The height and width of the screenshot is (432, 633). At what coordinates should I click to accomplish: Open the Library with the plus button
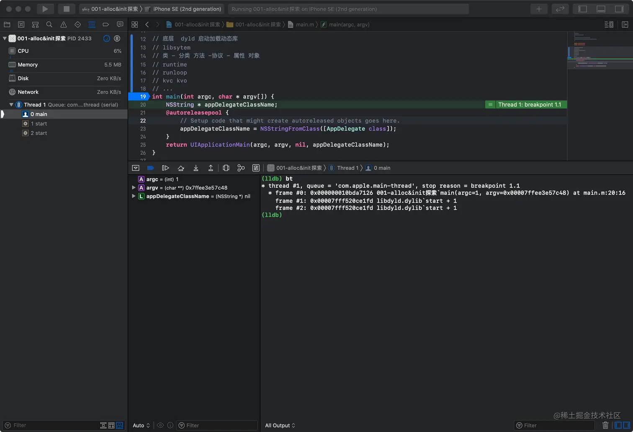tap(539, 9)
